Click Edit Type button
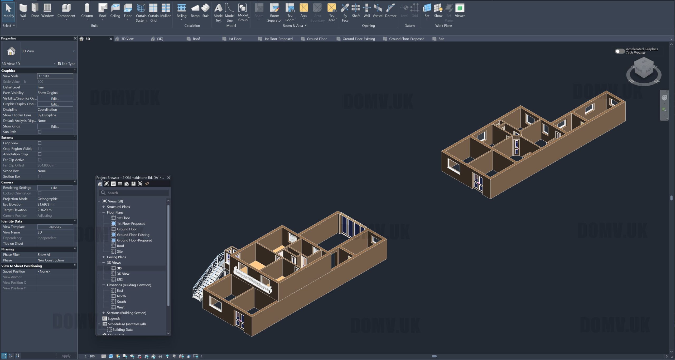Screen dimensions: 675x360 click(66, 64)
